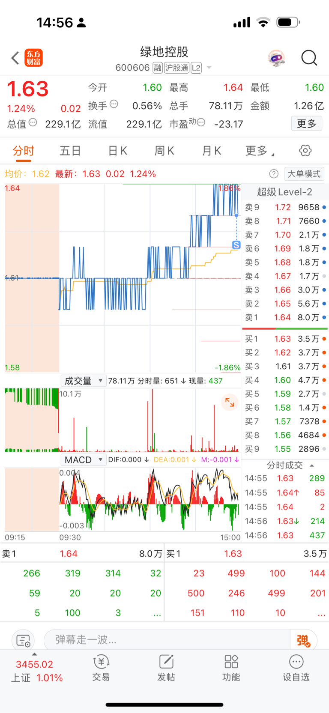Tap the stock name 绿地控股
Viewport: 329px width, 713px height.
point(164,52)
